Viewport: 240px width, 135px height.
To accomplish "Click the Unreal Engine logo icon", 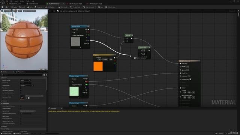I will coord(3,3).
